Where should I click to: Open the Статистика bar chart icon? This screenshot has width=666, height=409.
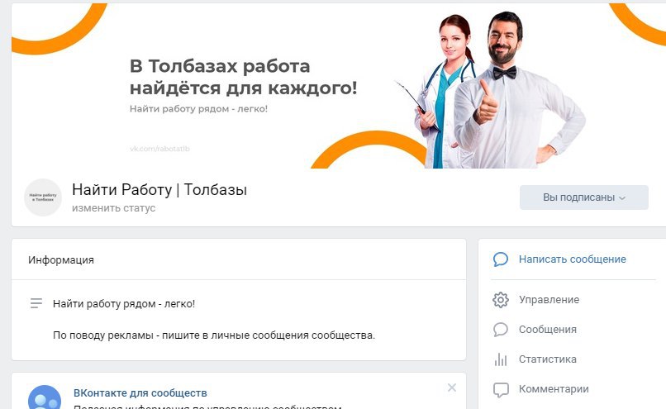tap(501, 359)
